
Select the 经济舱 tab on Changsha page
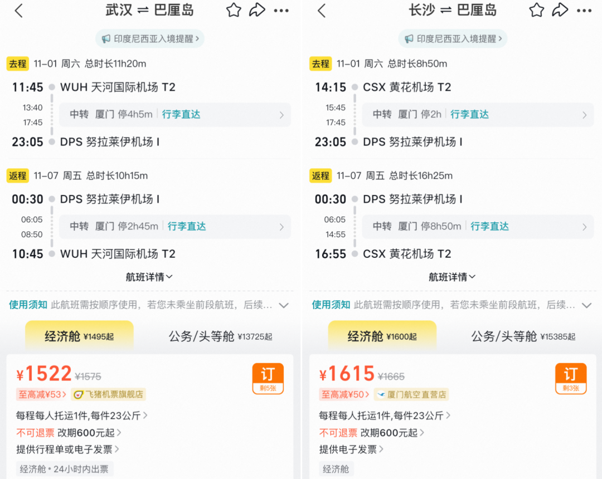point(381,338)
